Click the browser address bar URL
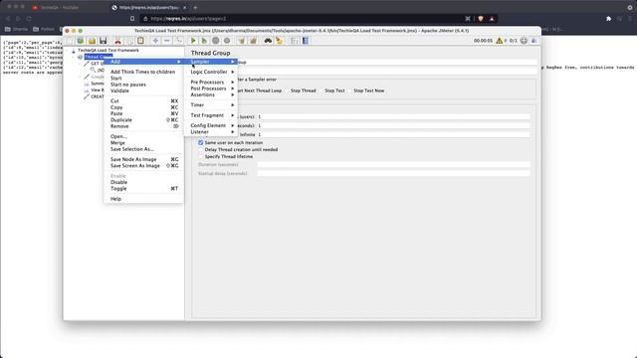637x358 pixels. coord(188,19)
